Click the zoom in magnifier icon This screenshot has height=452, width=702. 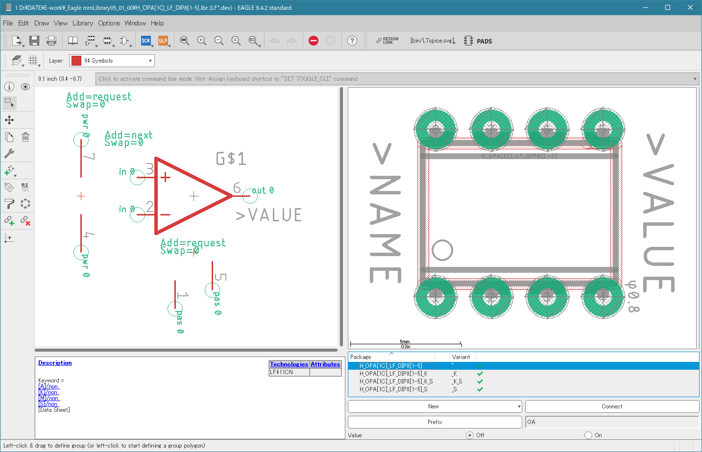pos(201,41)
